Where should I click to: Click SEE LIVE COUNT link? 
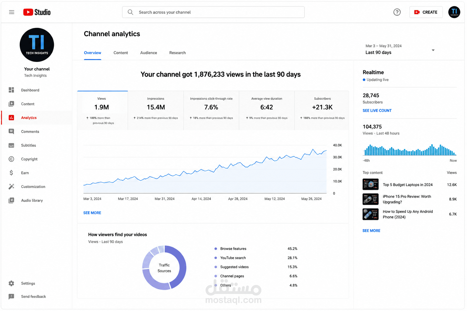[377, 111]
